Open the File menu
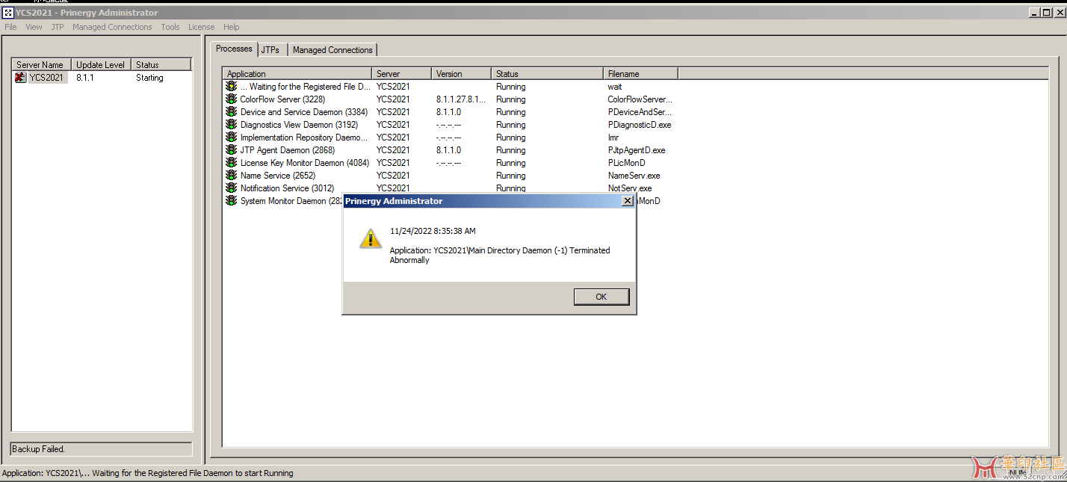The image size is (1067, 482). 10,27
